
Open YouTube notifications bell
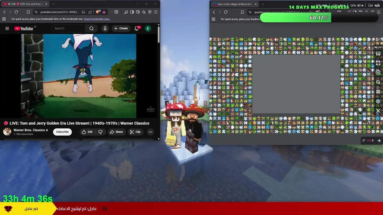pos(136,28)
